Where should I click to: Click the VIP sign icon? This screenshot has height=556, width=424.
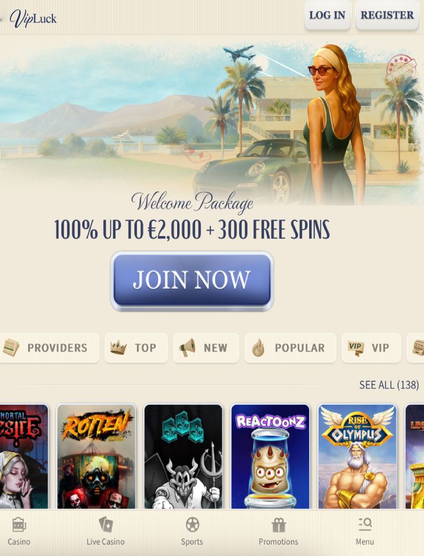356,348
